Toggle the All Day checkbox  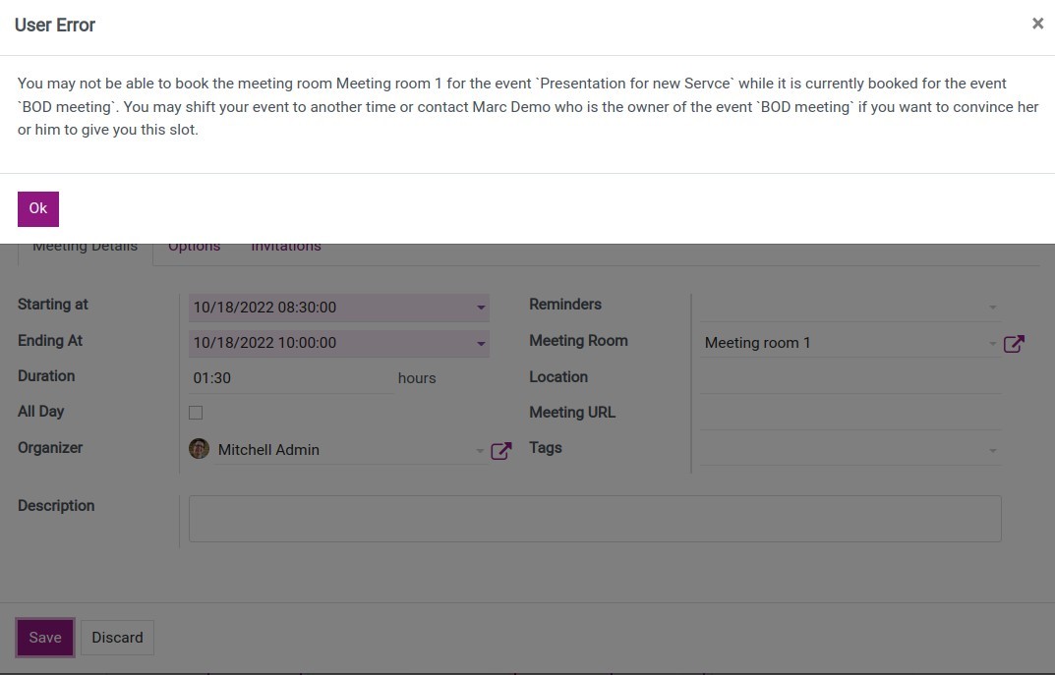coord(196,413)
